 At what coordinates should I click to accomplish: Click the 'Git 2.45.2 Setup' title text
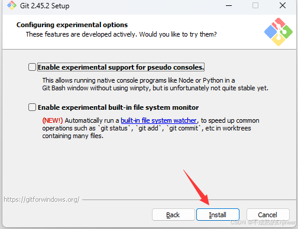click(45, 6)
